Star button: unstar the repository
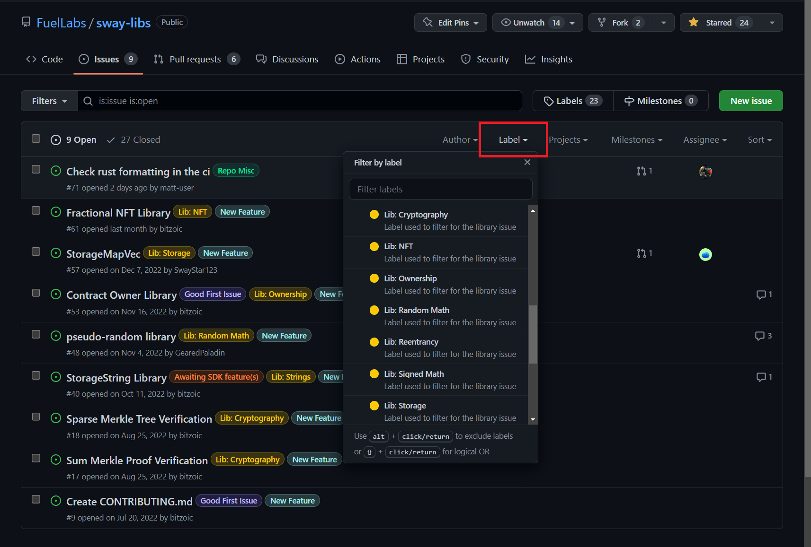Image resolution: width=811 pixels, height=547 pixels. 720,23
